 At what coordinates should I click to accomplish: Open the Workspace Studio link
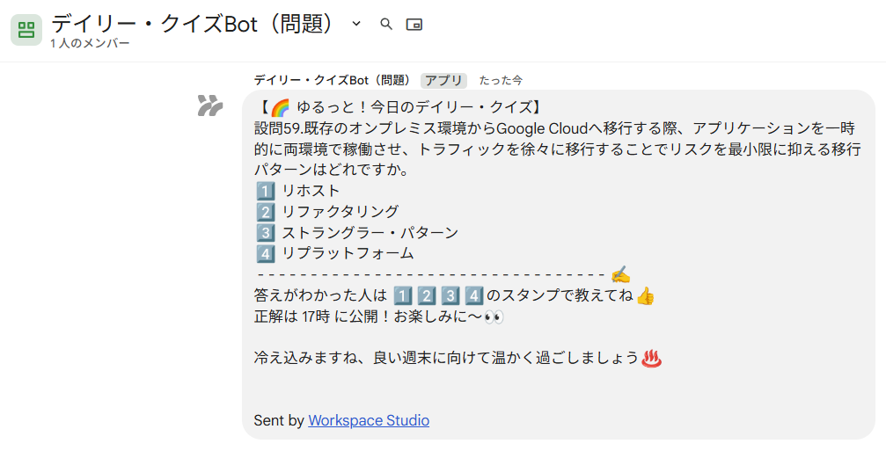(369, 420)
